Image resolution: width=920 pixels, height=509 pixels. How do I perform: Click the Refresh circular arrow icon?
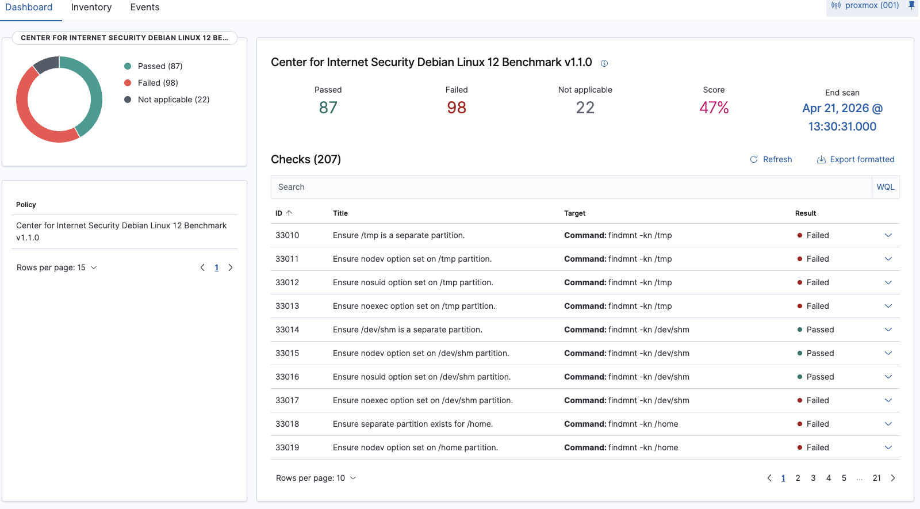pyautogui.click(x=754, y=159)
